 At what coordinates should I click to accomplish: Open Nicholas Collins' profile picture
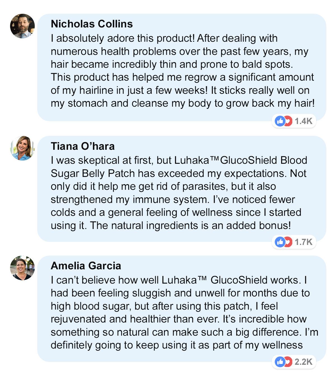[x=22, y=26]
